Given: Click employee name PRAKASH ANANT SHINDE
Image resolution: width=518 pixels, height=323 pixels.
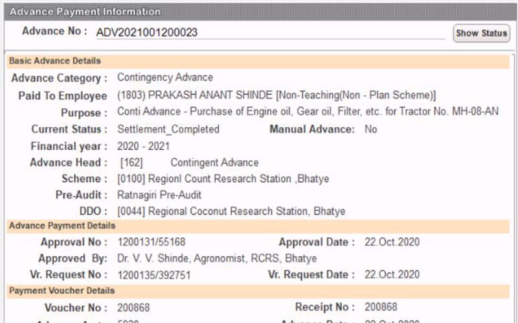Looking at the screenshot, I should coord(210,95).
